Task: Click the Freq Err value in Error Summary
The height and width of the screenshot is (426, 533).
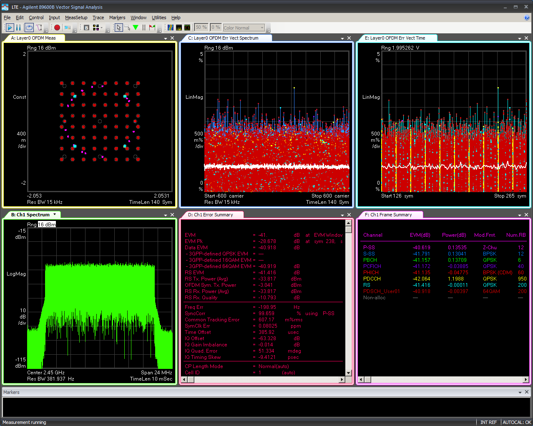Action: pyautogui.click(x=267, y=307)
